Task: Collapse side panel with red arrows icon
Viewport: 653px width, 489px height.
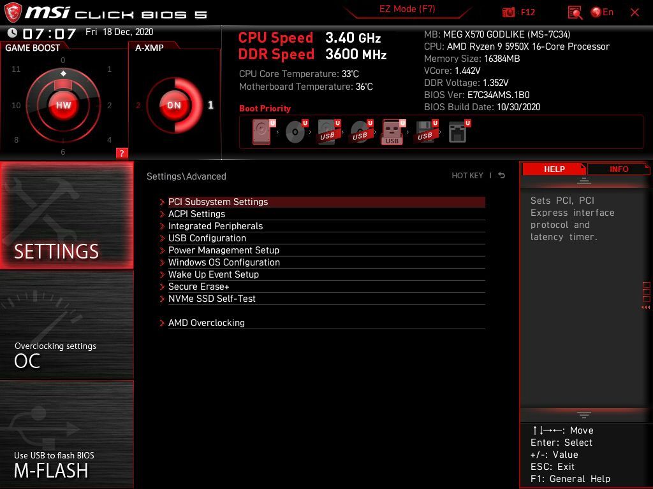Action: point(646,308)
